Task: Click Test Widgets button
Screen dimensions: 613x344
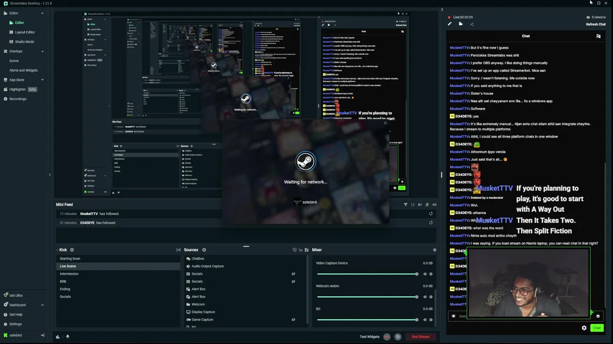Action: click(x=370, y=337)
